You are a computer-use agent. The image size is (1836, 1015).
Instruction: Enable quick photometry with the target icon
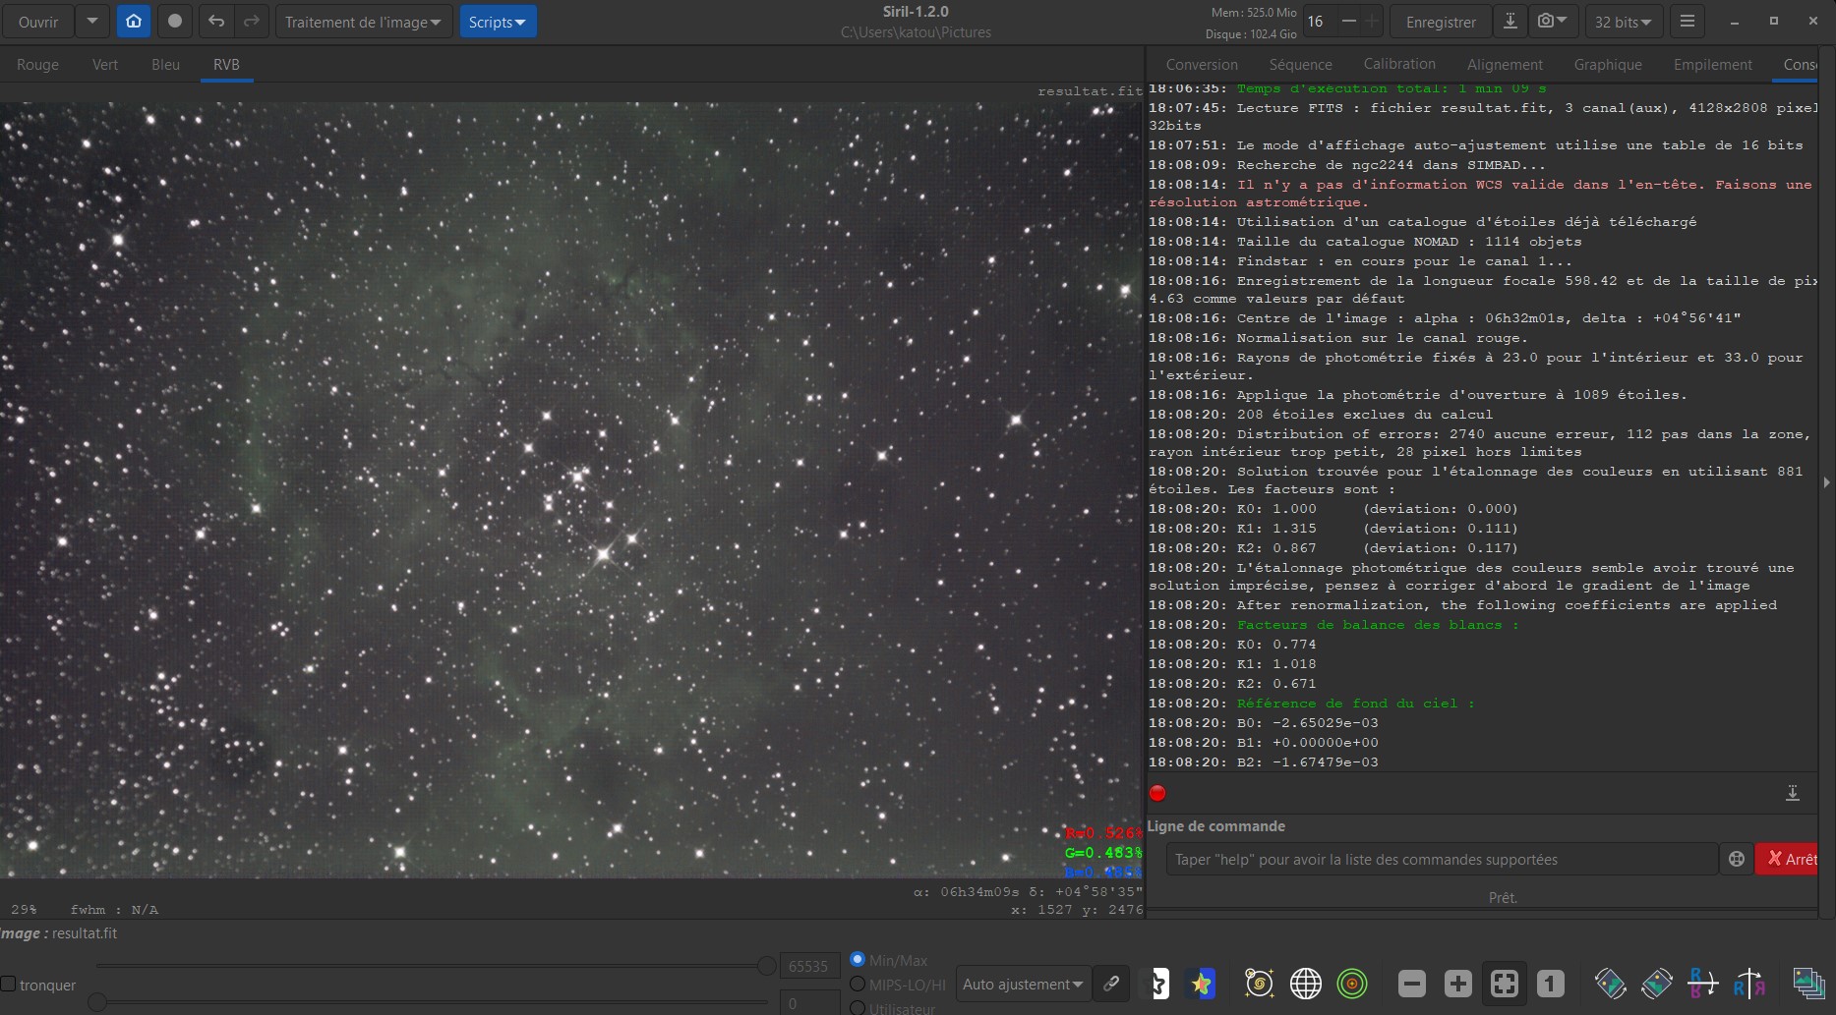click(x=1352, y=984)
